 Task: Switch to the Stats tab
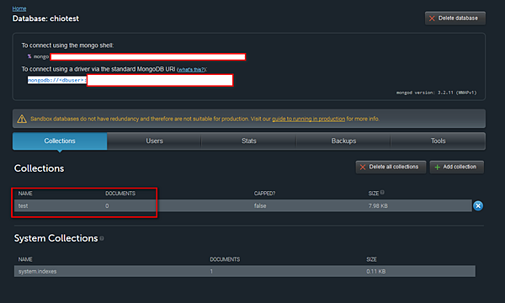(x=249, y=141)
